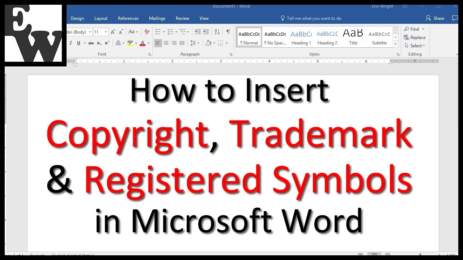
Task: Click the Replace button in Editing
Action: pos(415,38)
